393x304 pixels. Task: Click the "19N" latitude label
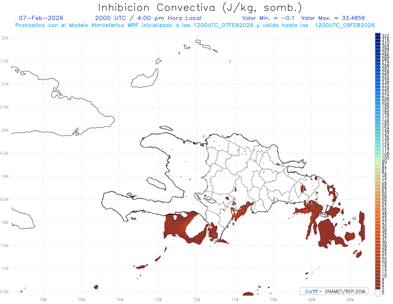[5, 176]
